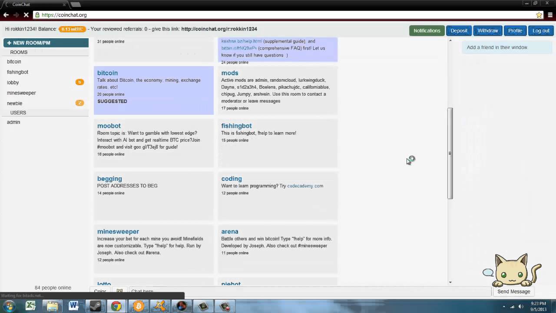The image size is (556, 313).
Task: Click the codecademy.com link
Action: coord(305,186)
